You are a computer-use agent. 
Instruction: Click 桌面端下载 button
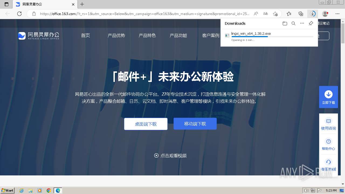(x=146, y=124)
